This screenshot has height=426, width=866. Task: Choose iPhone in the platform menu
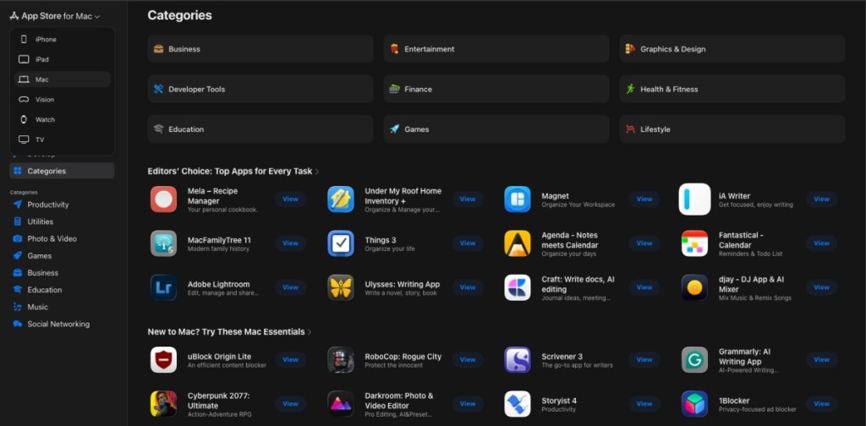[63, 39]
